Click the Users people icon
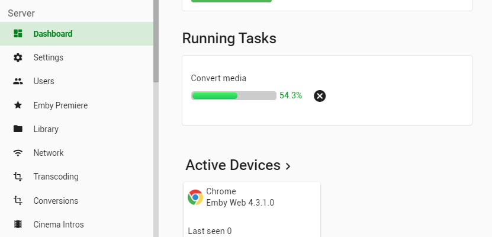This screenshot has height=237, width=492. pyautogui.click(x=18, y=81)
